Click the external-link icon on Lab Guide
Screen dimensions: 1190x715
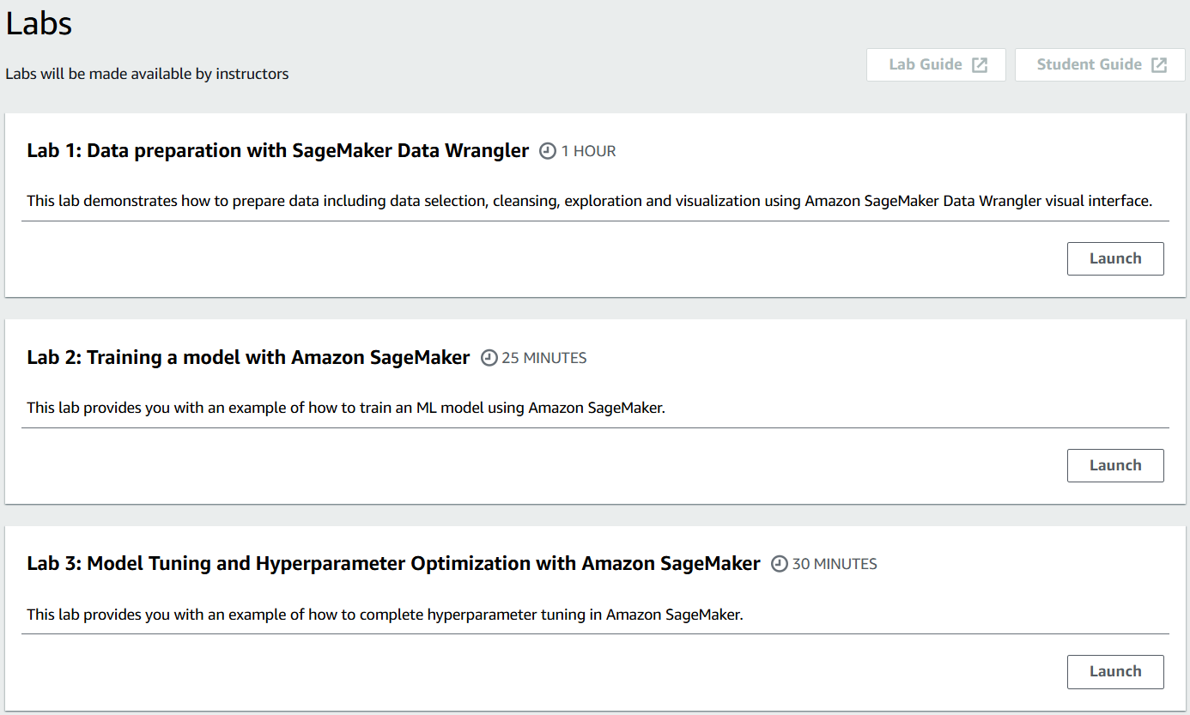(x=980, y=65)
